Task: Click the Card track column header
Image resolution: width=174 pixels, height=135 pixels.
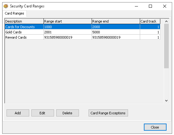Action: [x=150, y=21]
